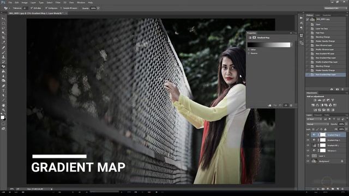This screenshot has width=349, height=196.
Task: Lock all on selected layer
Action: click(x=325, y=129)
